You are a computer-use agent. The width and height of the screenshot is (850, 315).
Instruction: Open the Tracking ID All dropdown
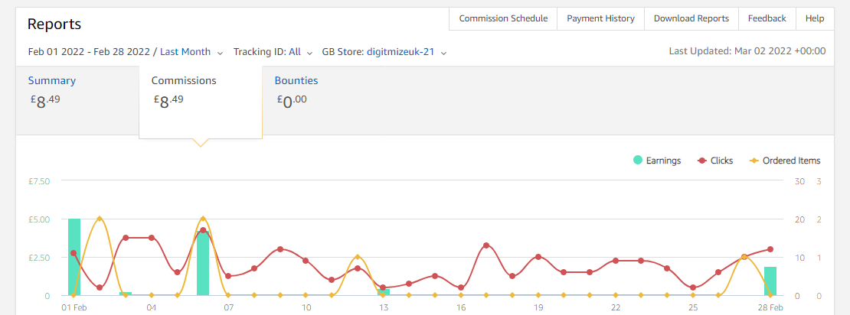click(301, 52)
